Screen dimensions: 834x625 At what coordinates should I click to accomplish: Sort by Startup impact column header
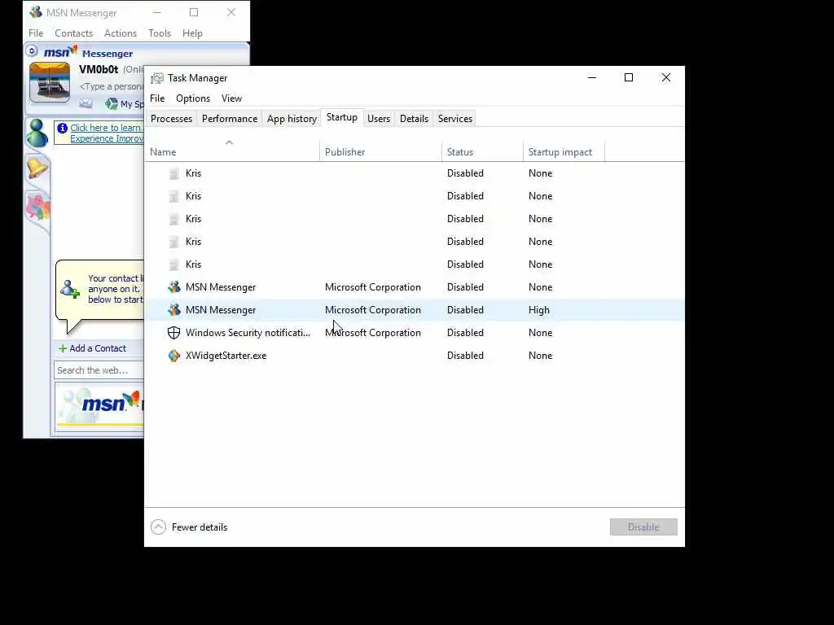564,152
